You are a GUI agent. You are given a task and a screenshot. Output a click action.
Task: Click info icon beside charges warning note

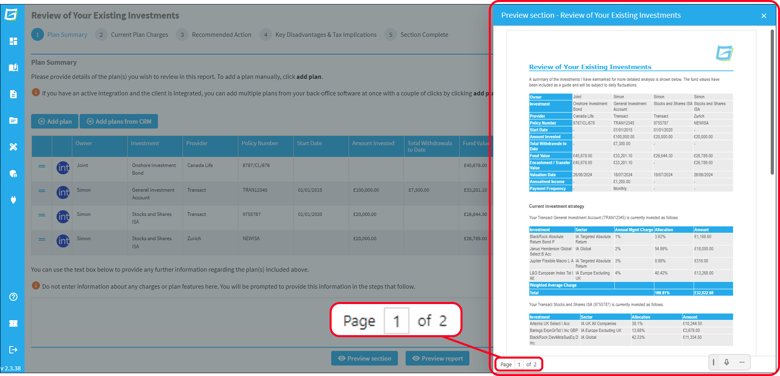click(x=36, y=286)
